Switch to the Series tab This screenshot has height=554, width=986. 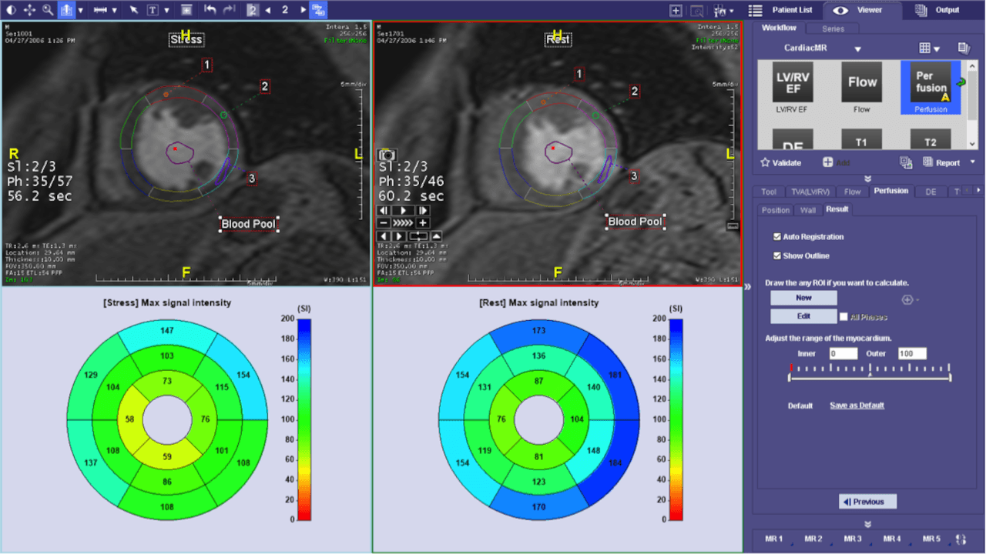(833, 29)
